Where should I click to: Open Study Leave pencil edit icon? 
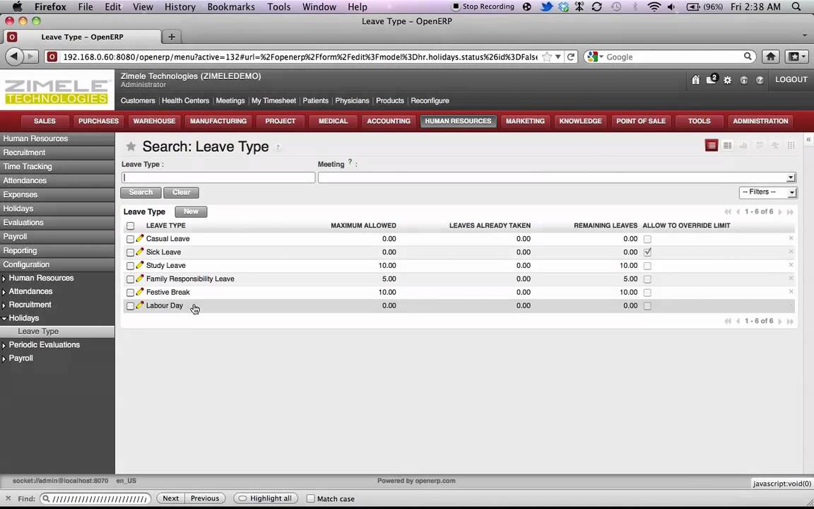(x=140, y=265)
